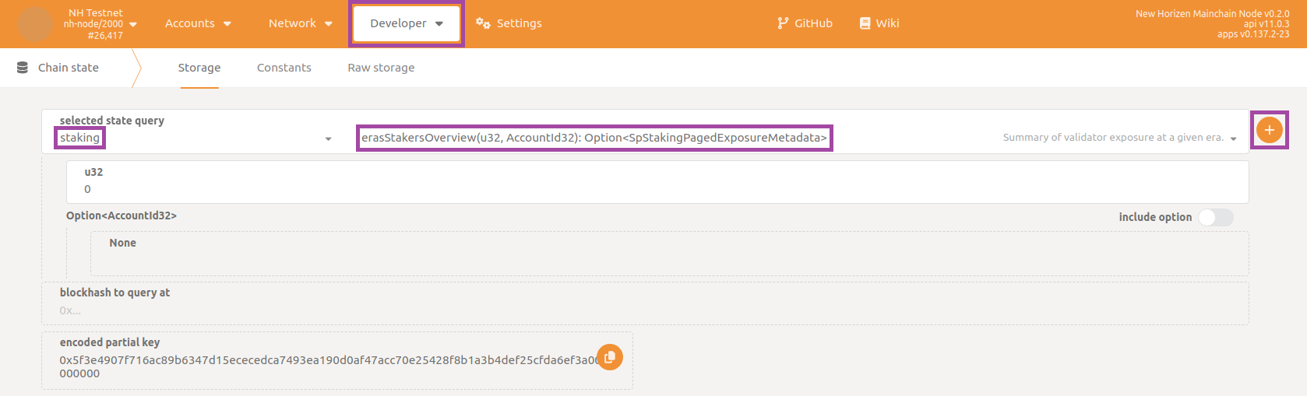Click the NH Testnet chain logo
This screenshot has height=396, width=1307.
tap(35, 24)
